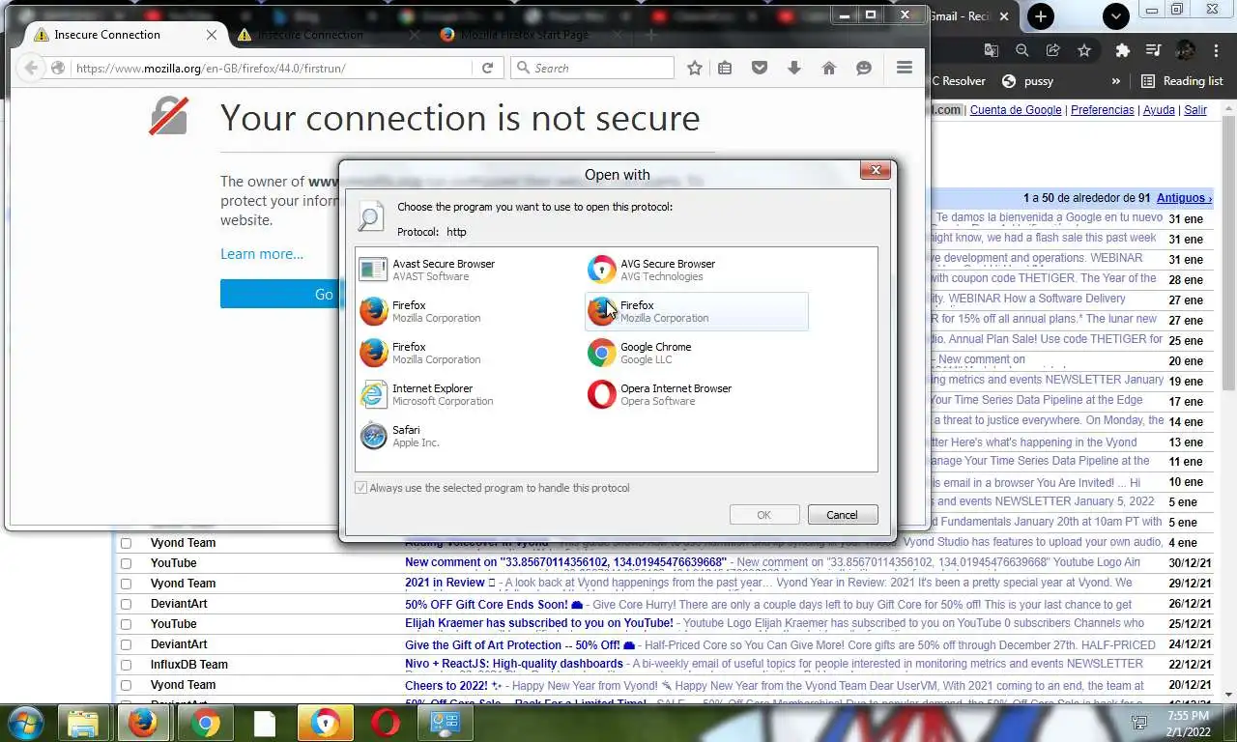Click Chrome bookmark star icon

tap(1084, 50)
